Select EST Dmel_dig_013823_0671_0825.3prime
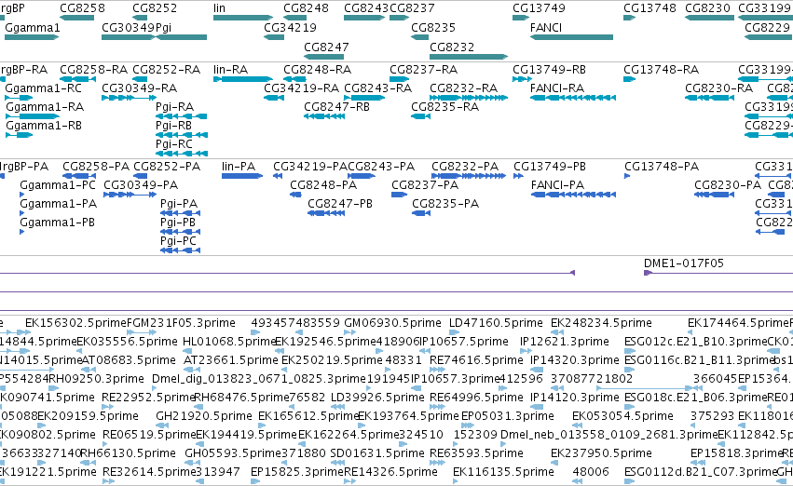 [x=259, y=380]
